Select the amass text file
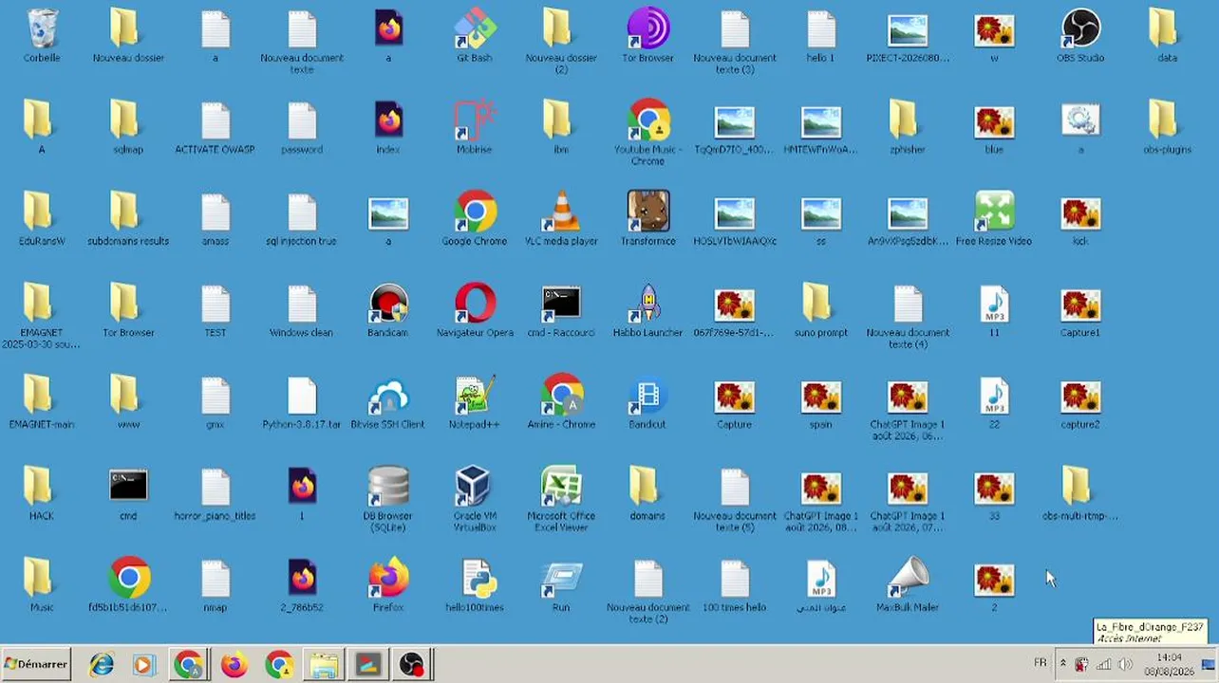 click(x=216, y=220)
